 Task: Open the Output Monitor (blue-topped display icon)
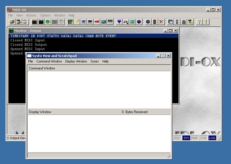41,22
